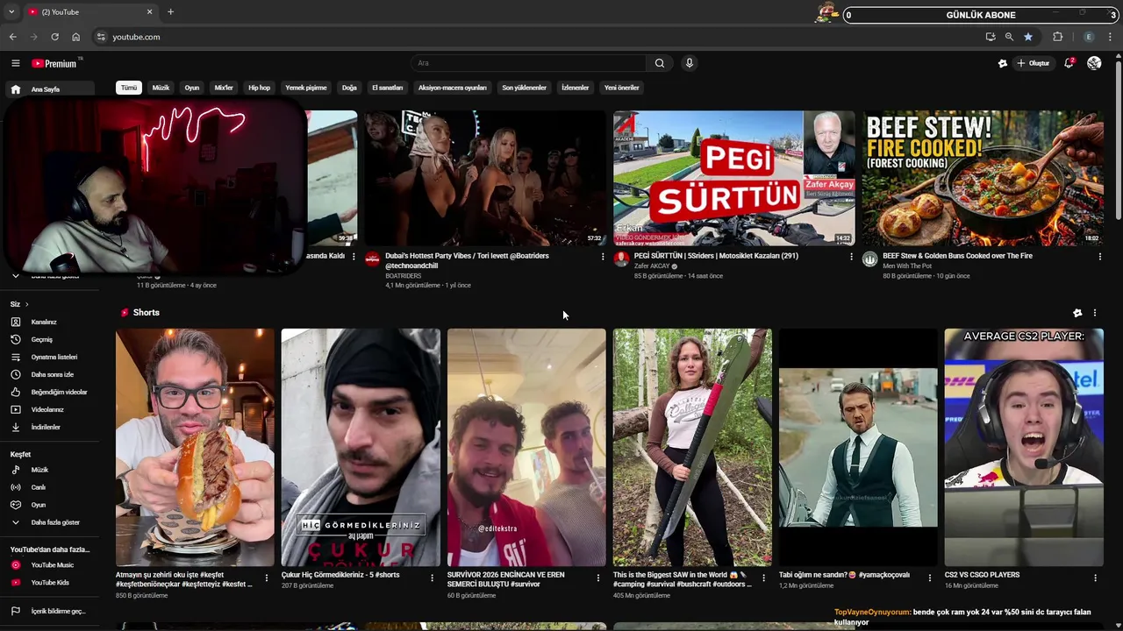Select the Aksiyon-macera oyunları chip
This screenshot has width=1123, height=631.
pos(452,88)
